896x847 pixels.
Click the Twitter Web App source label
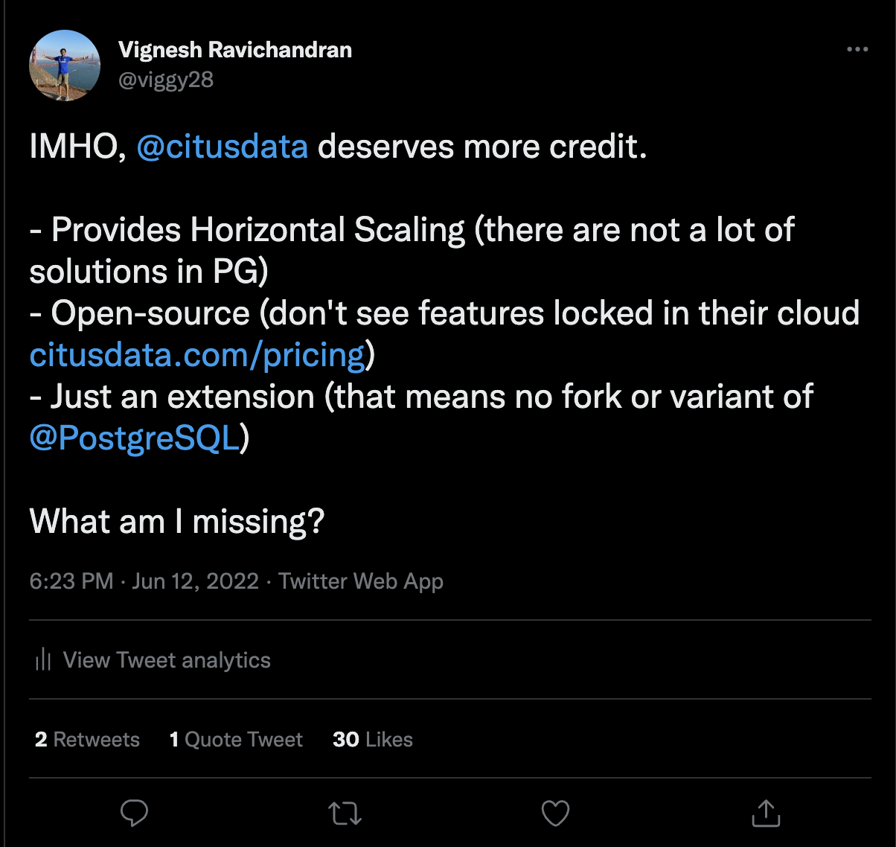(361, 581)
